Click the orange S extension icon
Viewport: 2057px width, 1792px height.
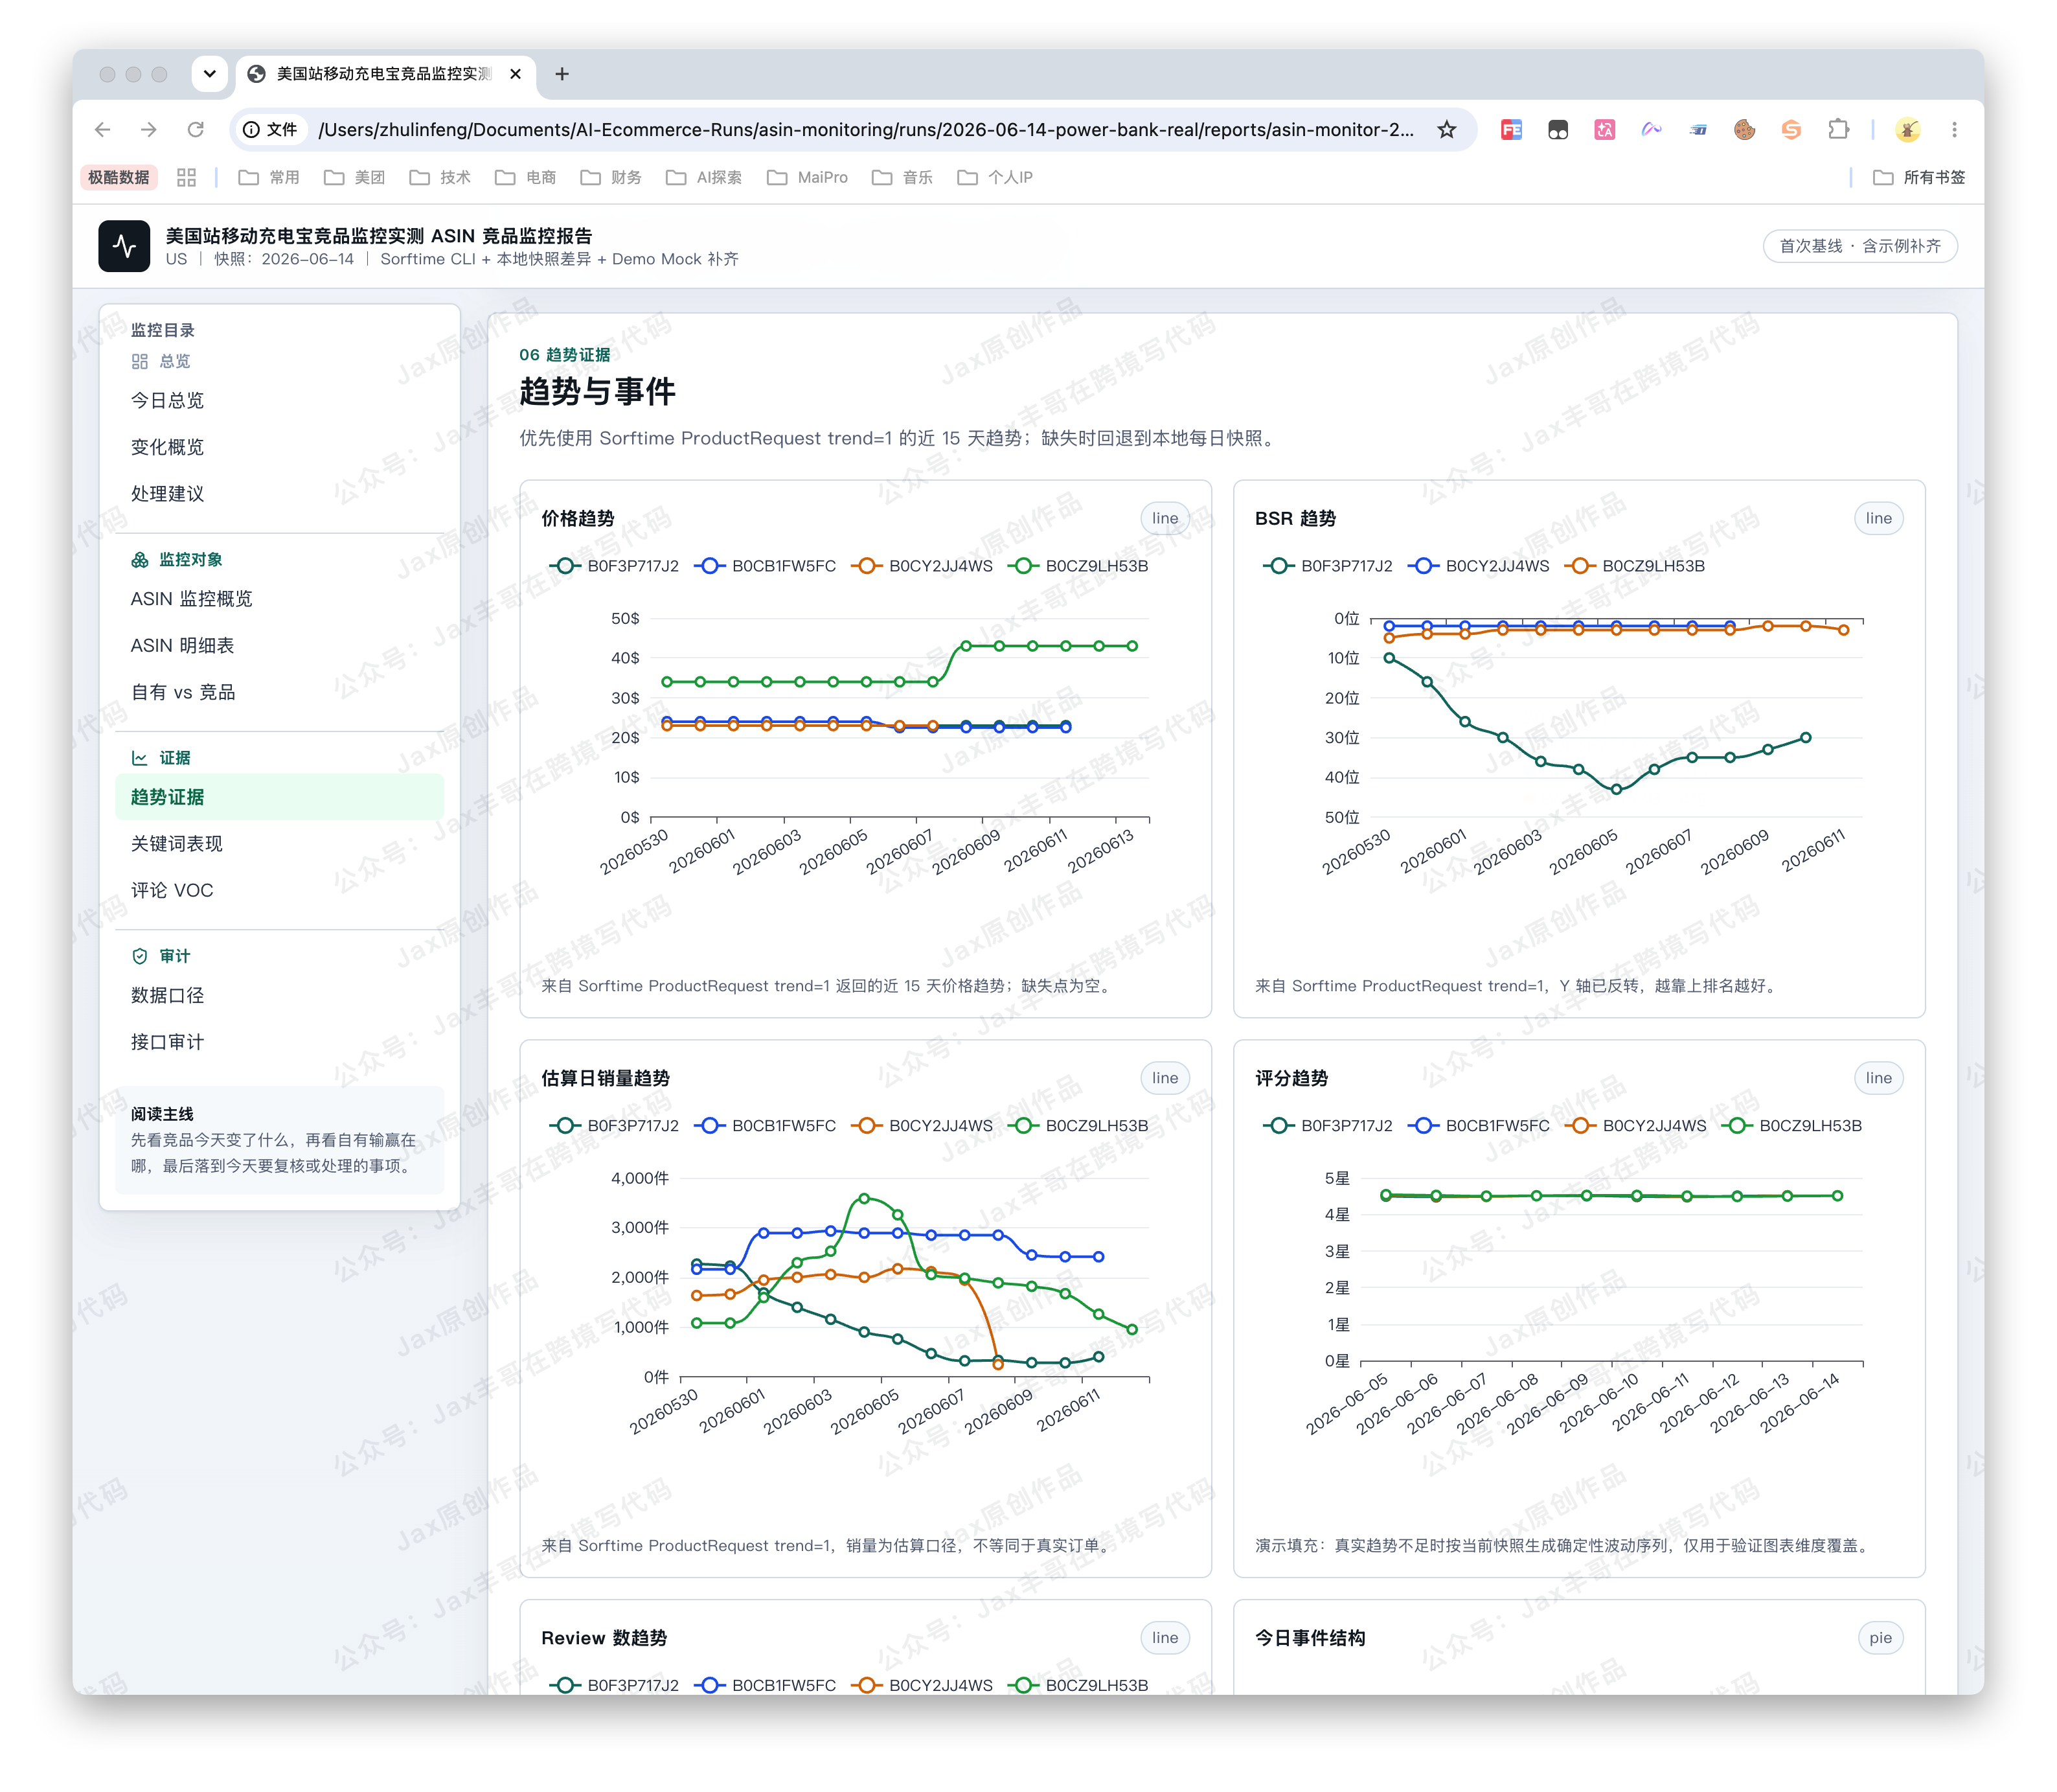coord(1791,130)
